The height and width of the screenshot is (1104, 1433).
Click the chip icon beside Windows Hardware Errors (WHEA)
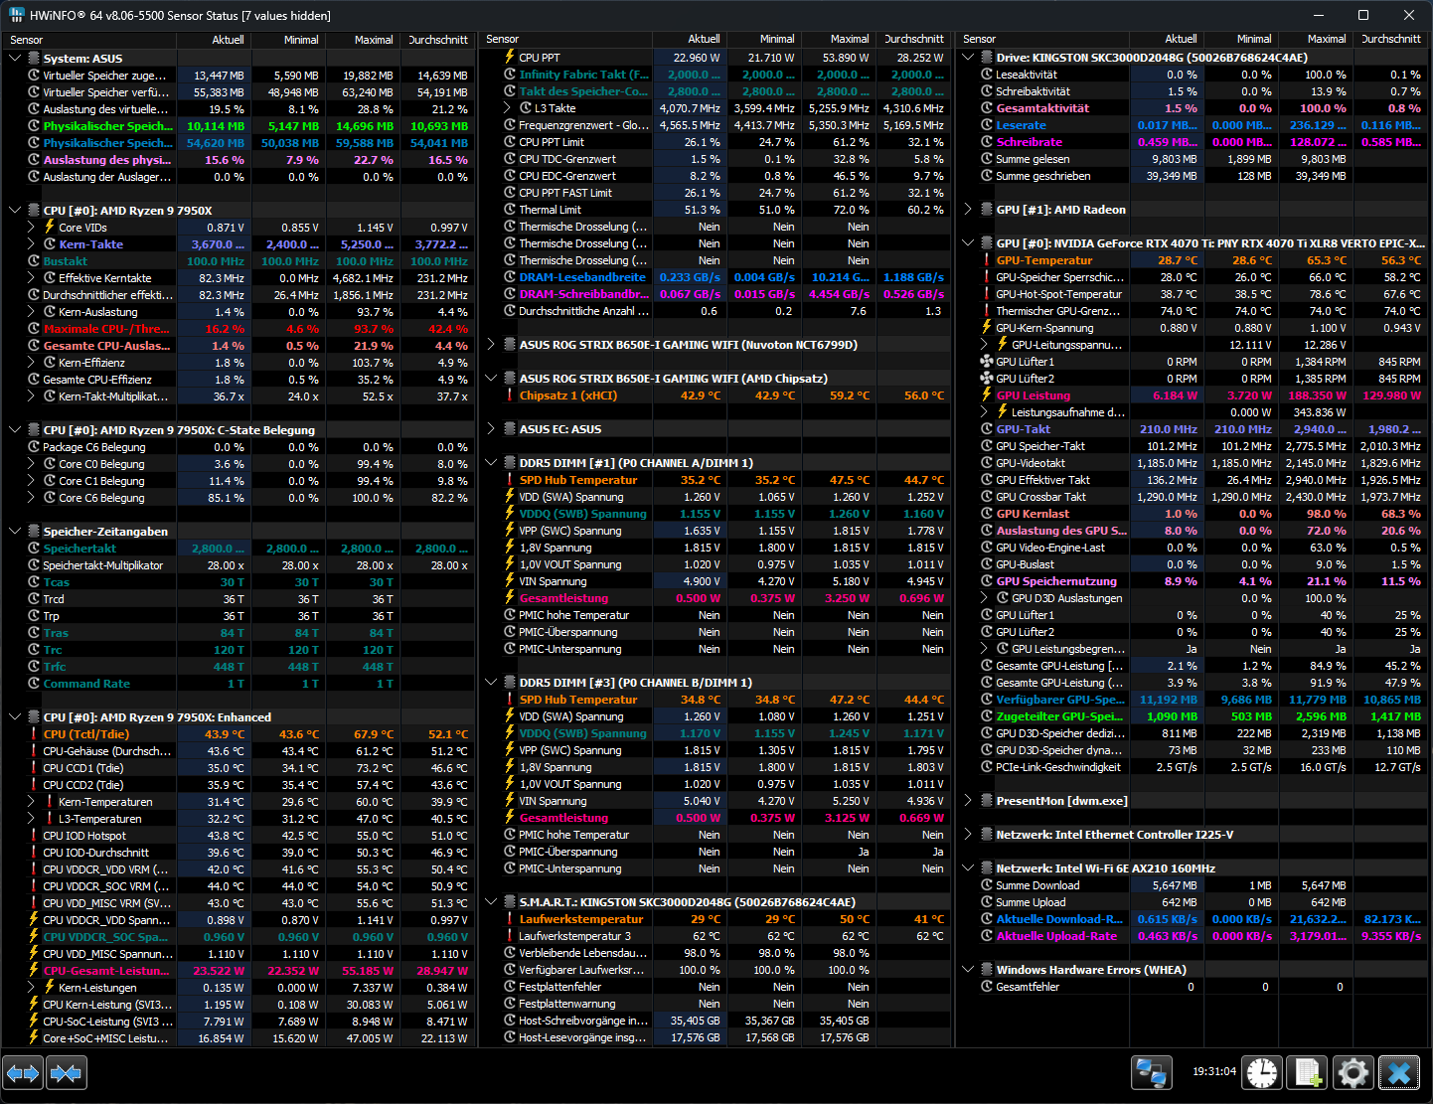tap(987, 970)
